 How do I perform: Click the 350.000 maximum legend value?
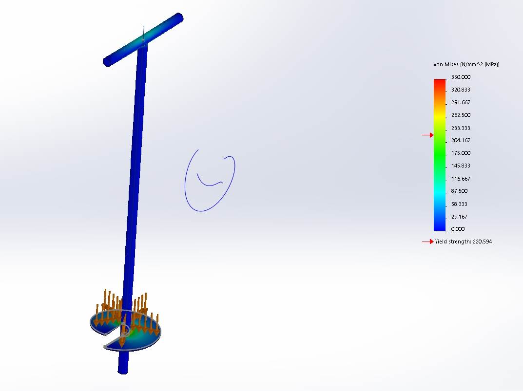(461, 77)
